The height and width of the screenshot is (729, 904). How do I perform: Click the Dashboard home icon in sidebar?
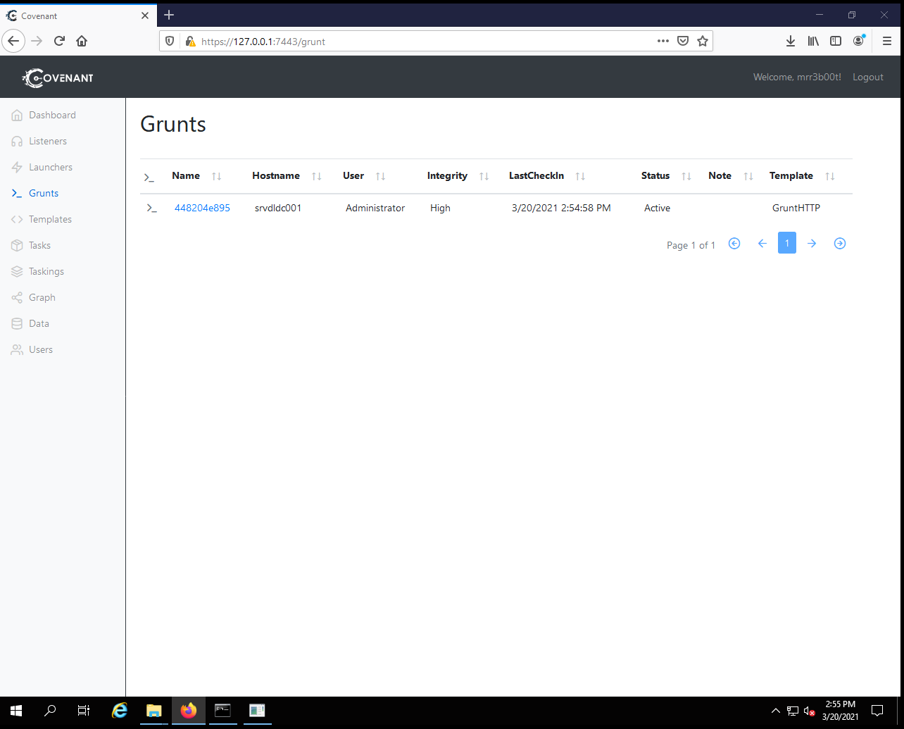(17, 115)
